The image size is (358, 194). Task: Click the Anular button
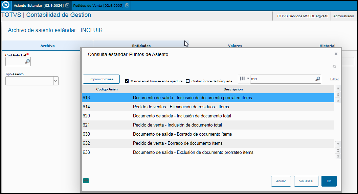pyautogui.click(x=281, y=181)
